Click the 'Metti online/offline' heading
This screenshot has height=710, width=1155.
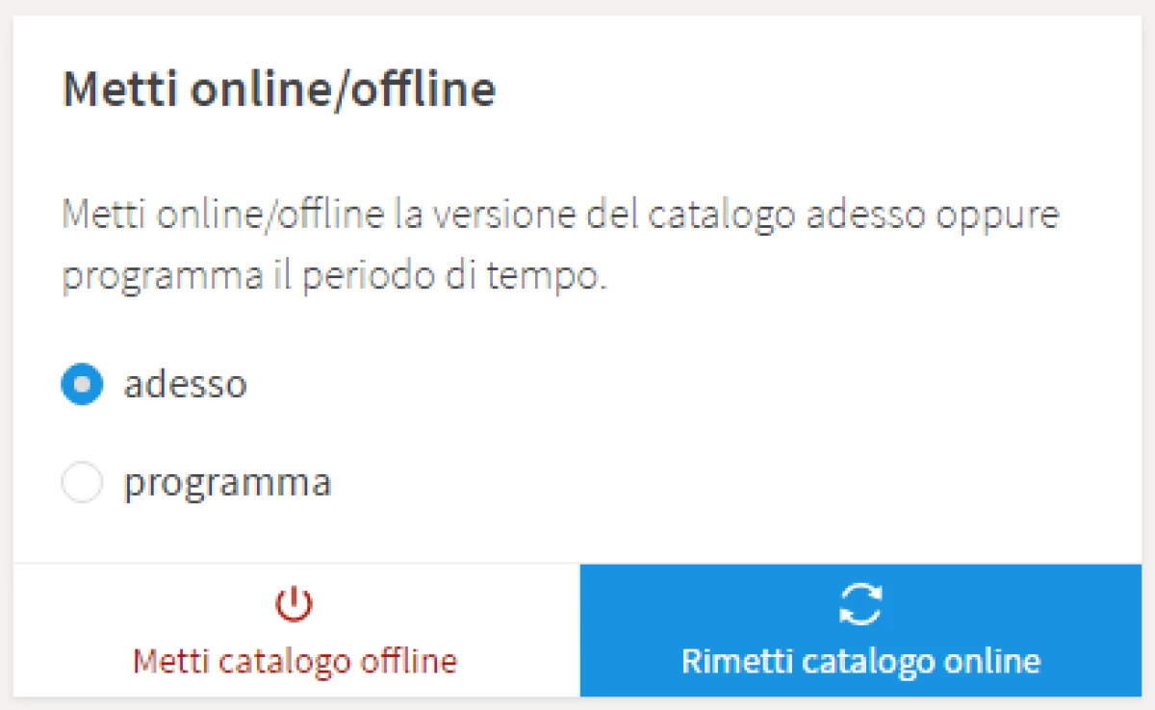pos(279,89)
